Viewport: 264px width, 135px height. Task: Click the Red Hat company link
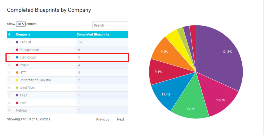pyautogui.click(x=25, y=42)
